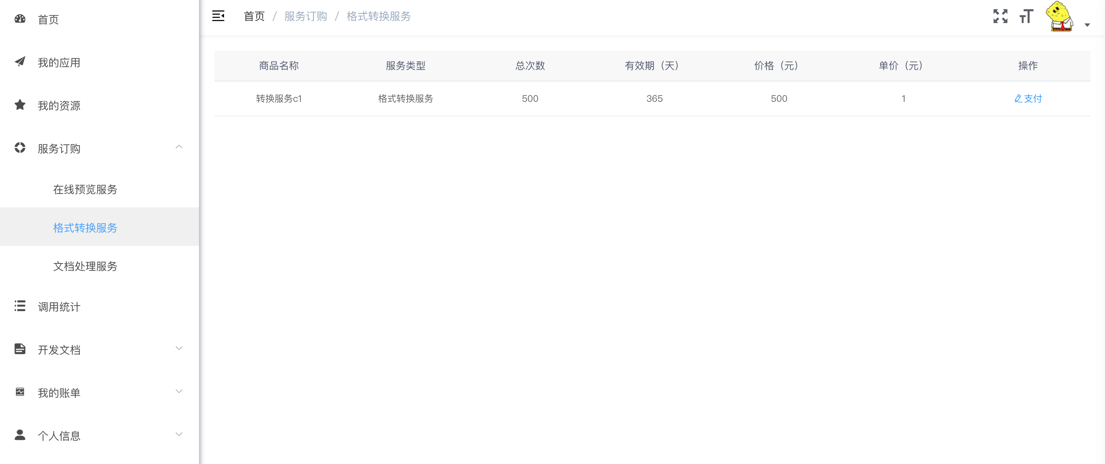Open 我的资源 in the sidebar
This screenshot has width=1105, height=464.
click(x=100, y=105)
